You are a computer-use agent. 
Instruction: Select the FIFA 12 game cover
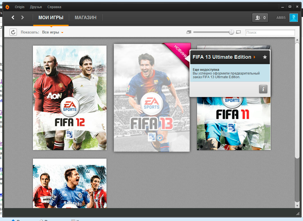[x=70, y=98]
